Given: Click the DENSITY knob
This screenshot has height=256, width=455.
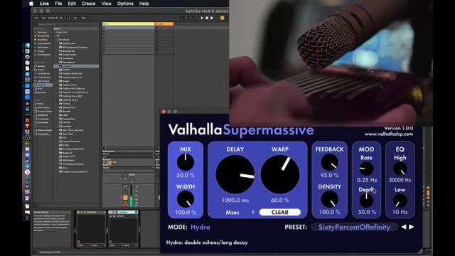Looking at the screenshot, I should [x=329, y=199].
